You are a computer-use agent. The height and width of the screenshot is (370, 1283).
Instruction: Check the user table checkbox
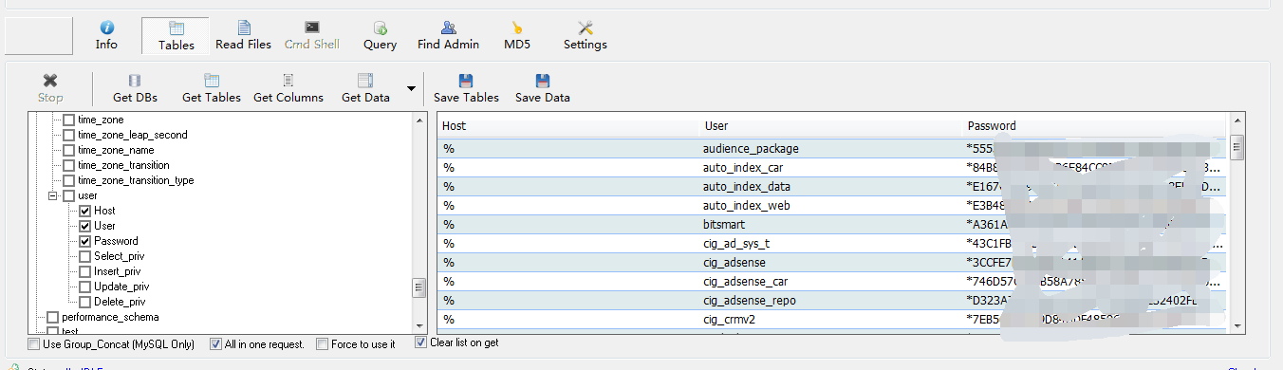[68, 195]
